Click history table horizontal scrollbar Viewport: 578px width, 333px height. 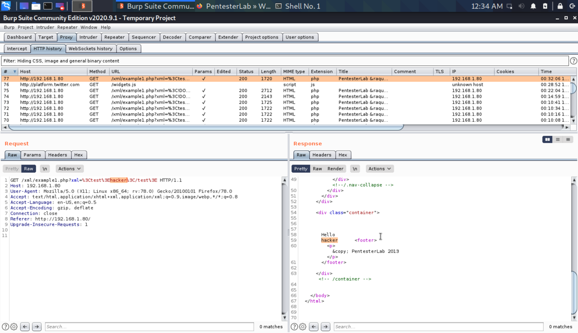[206, 127]
